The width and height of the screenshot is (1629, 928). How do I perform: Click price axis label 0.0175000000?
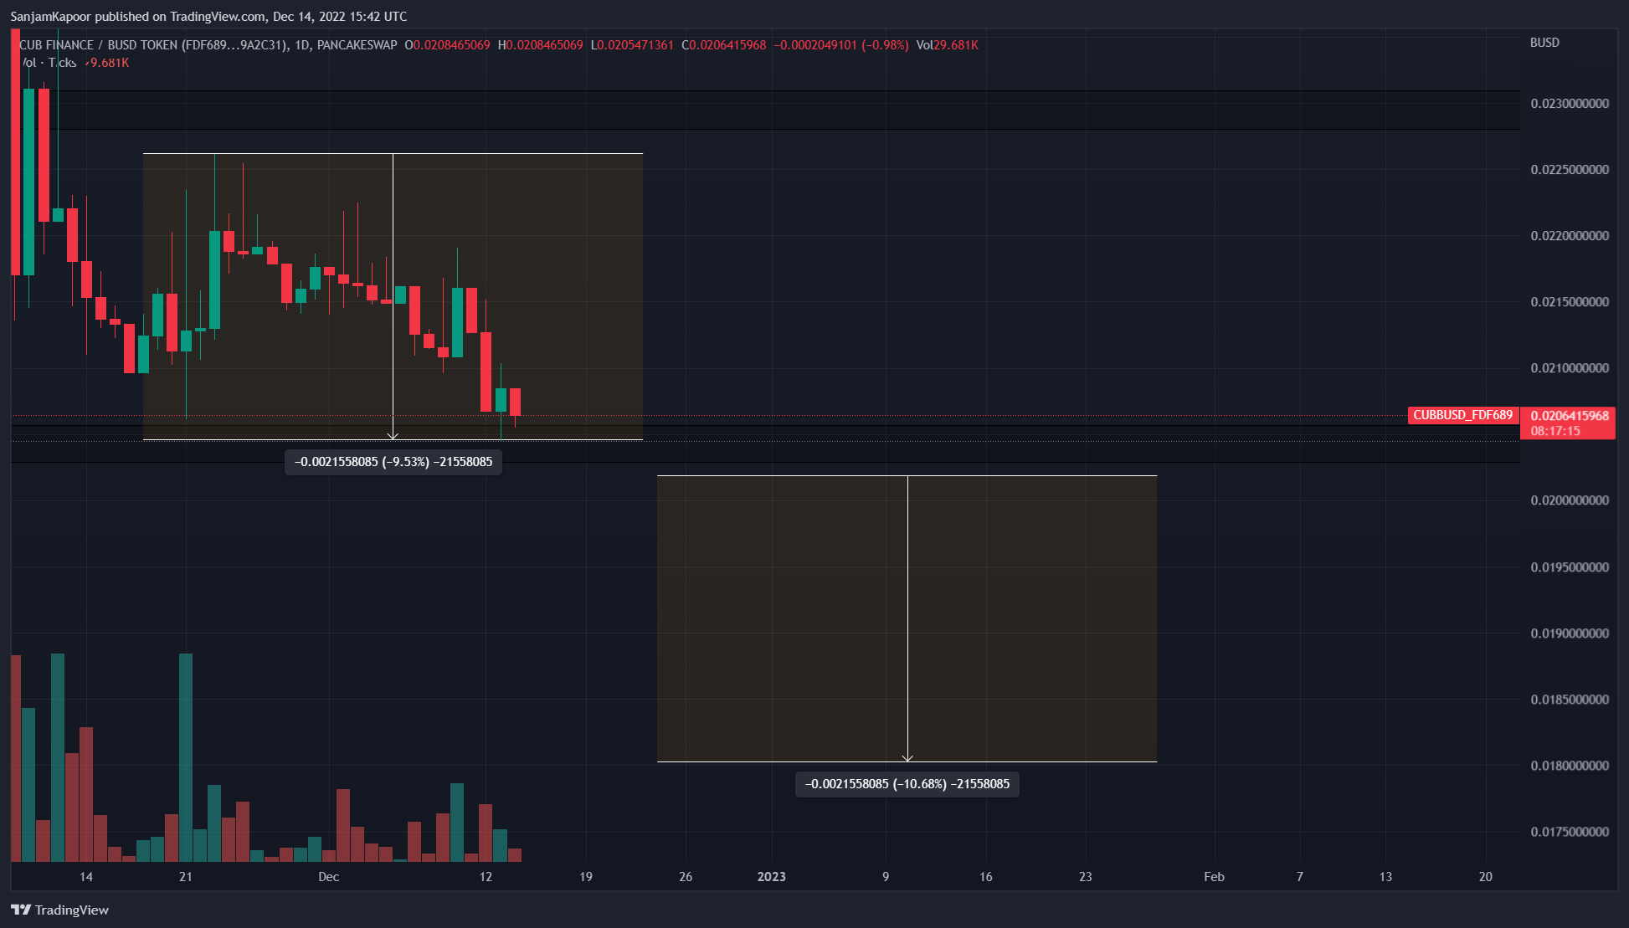1570,832
